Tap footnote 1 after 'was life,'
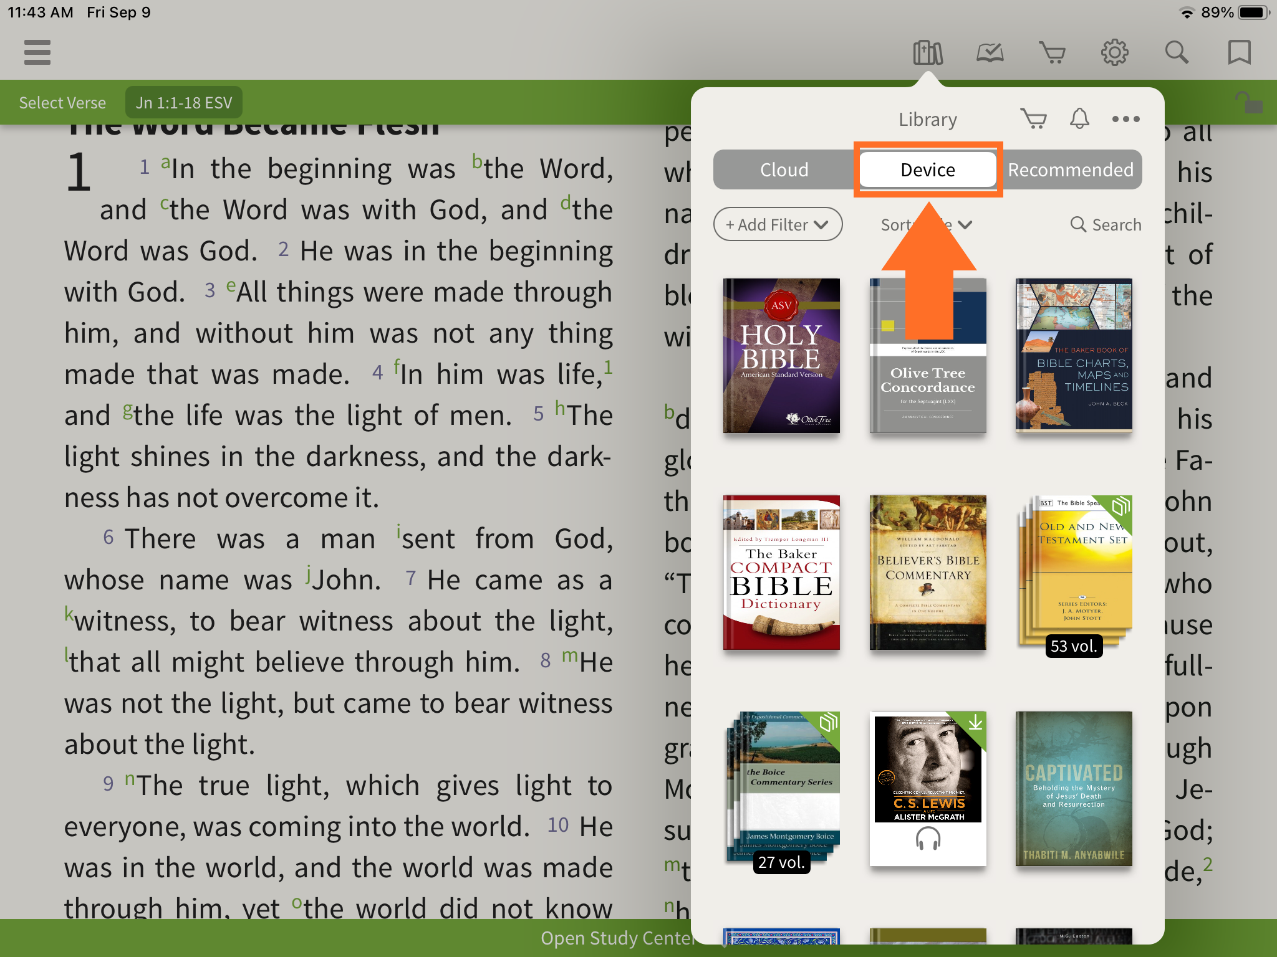This screenshot has width=1277, height=957. point(608,367)
